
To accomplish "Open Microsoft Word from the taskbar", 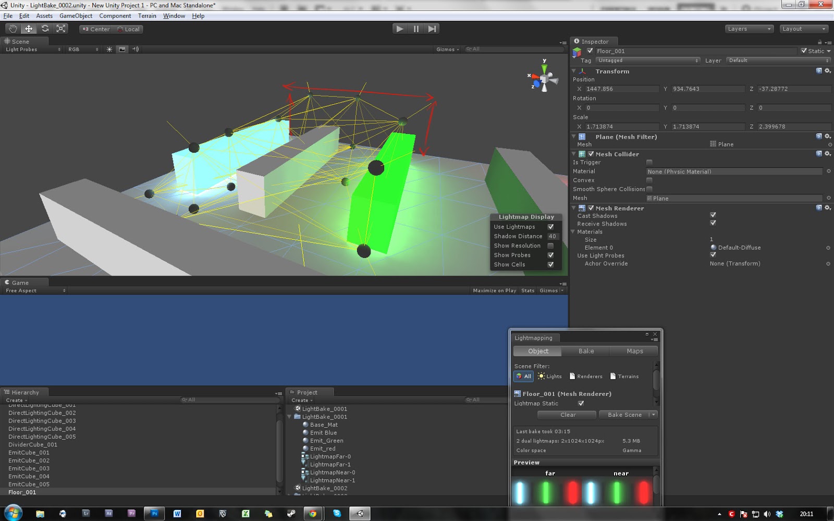I will (x=177, y=514).
